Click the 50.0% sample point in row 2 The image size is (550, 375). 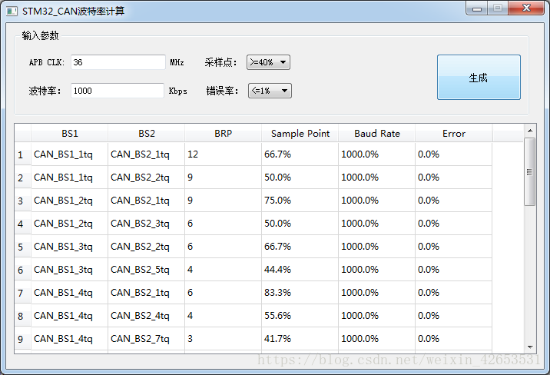pos(300,178)
